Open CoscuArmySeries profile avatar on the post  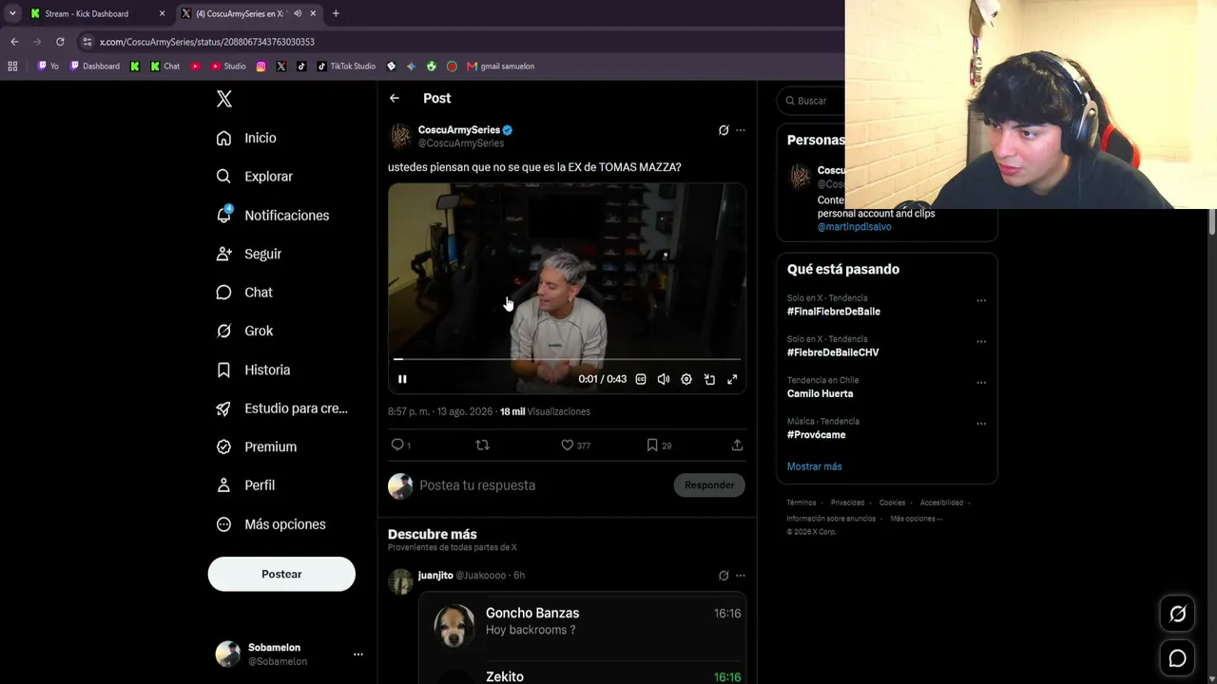[400, 136]
